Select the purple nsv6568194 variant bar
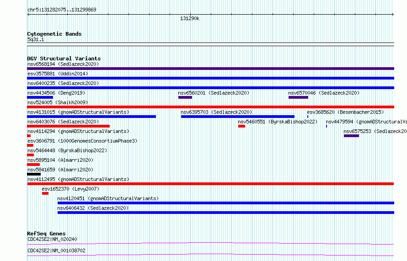This screenshot has width=407, height=261. tap(210, 69)
